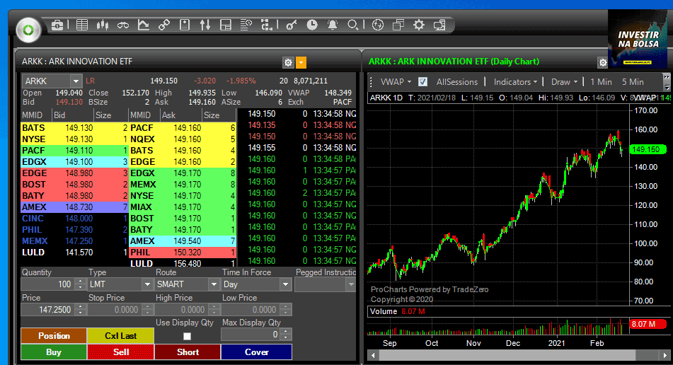Click the Ask column header
673x365 pixels.
point(180,115)
